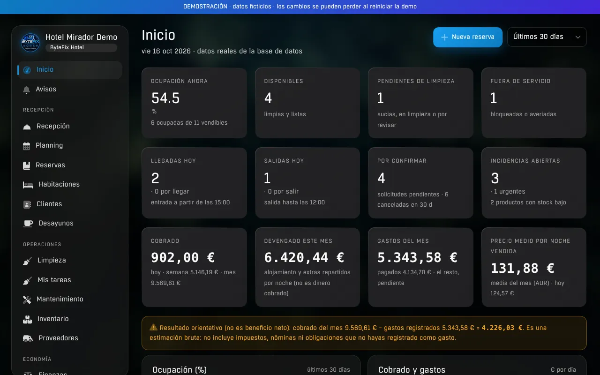Navigate to Proveedores
Viewport: 600px width, 375px height.
click(70, 338)
